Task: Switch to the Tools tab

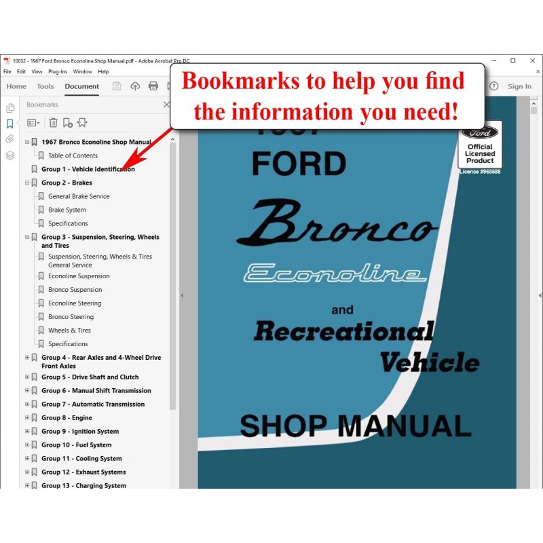Action: (45, 86)
